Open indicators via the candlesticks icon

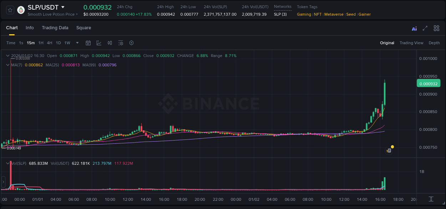point(110,43)
